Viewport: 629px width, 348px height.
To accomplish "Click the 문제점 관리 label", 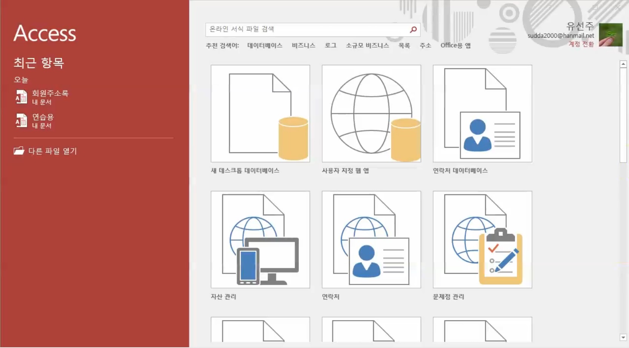I will coord(448,297).
